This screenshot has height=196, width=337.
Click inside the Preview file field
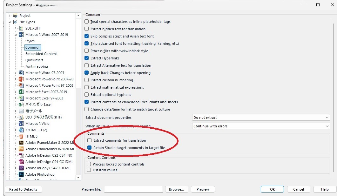[133, 189]
